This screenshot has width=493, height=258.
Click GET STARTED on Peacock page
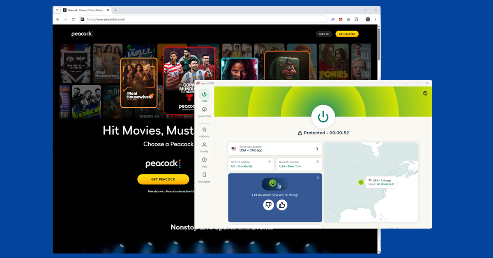click(347, 34)
